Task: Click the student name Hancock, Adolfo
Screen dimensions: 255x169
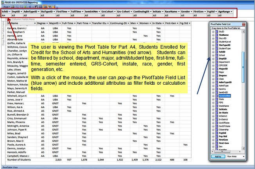Action: (x=16, y=152)
